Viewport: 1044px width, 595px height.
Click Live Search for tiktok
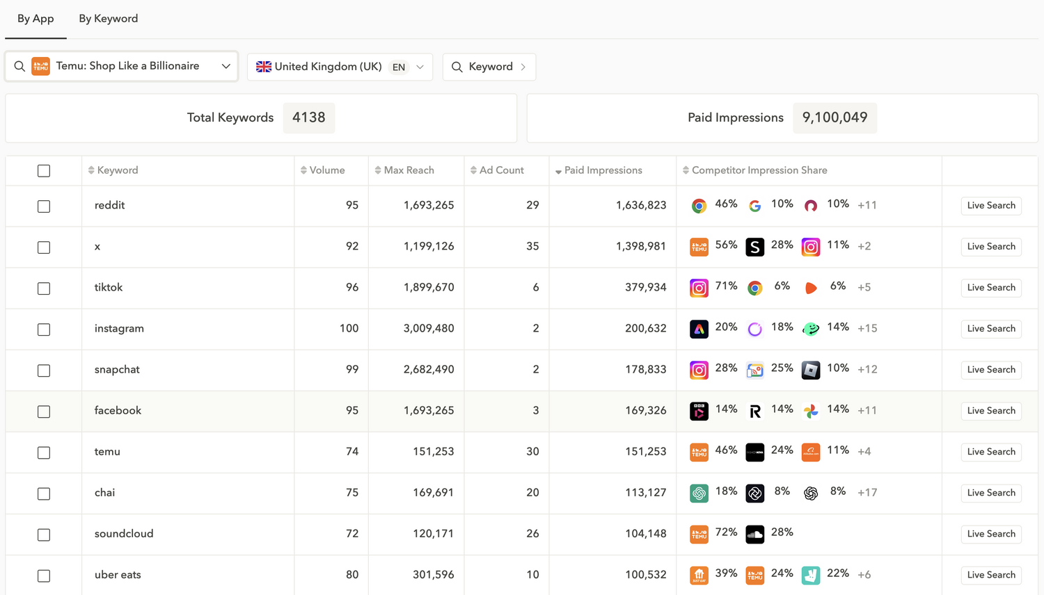pos(991,288)
